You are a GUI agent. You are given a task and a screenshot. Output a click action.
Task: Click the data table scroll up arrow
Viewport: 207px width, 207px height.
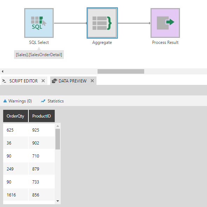click(x=58, y=126)
